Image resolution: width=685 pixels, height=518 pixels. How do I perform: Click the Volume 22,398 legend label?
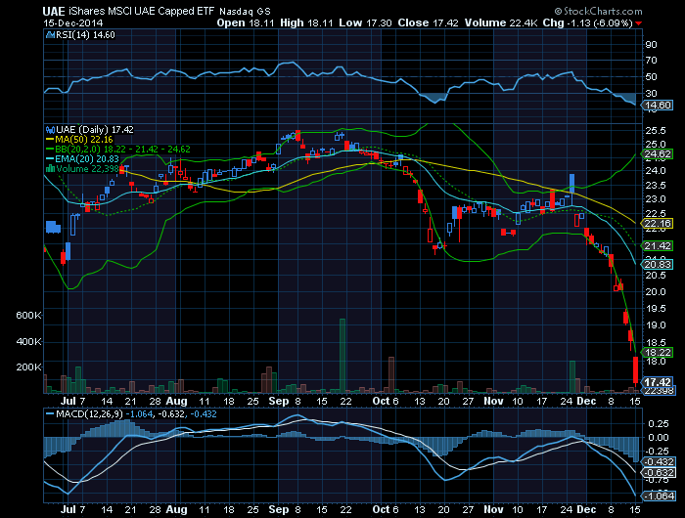[x=87, y=169]
